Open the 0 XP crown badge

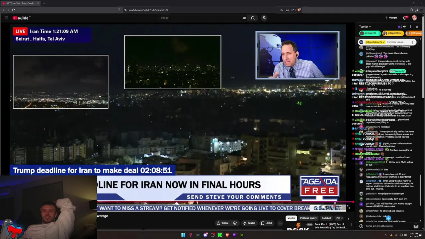pos(402,27)
